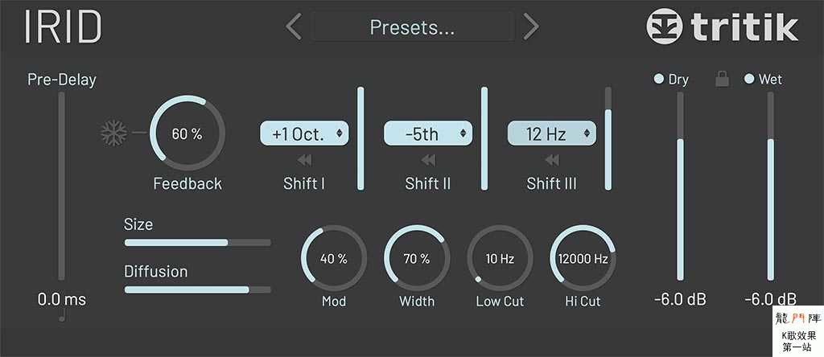The height and width of the screenshot is (357, 824).
Task: Open the -5th Shift II dropdown
Action: 428,133
